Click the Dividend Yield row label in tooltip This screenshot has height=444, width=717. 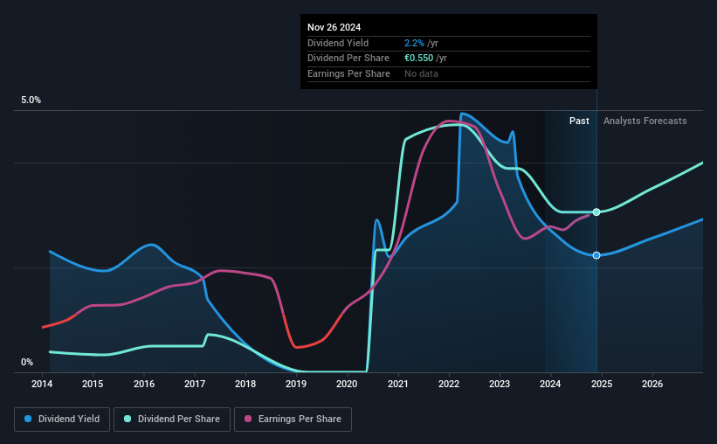pos(338,43)
